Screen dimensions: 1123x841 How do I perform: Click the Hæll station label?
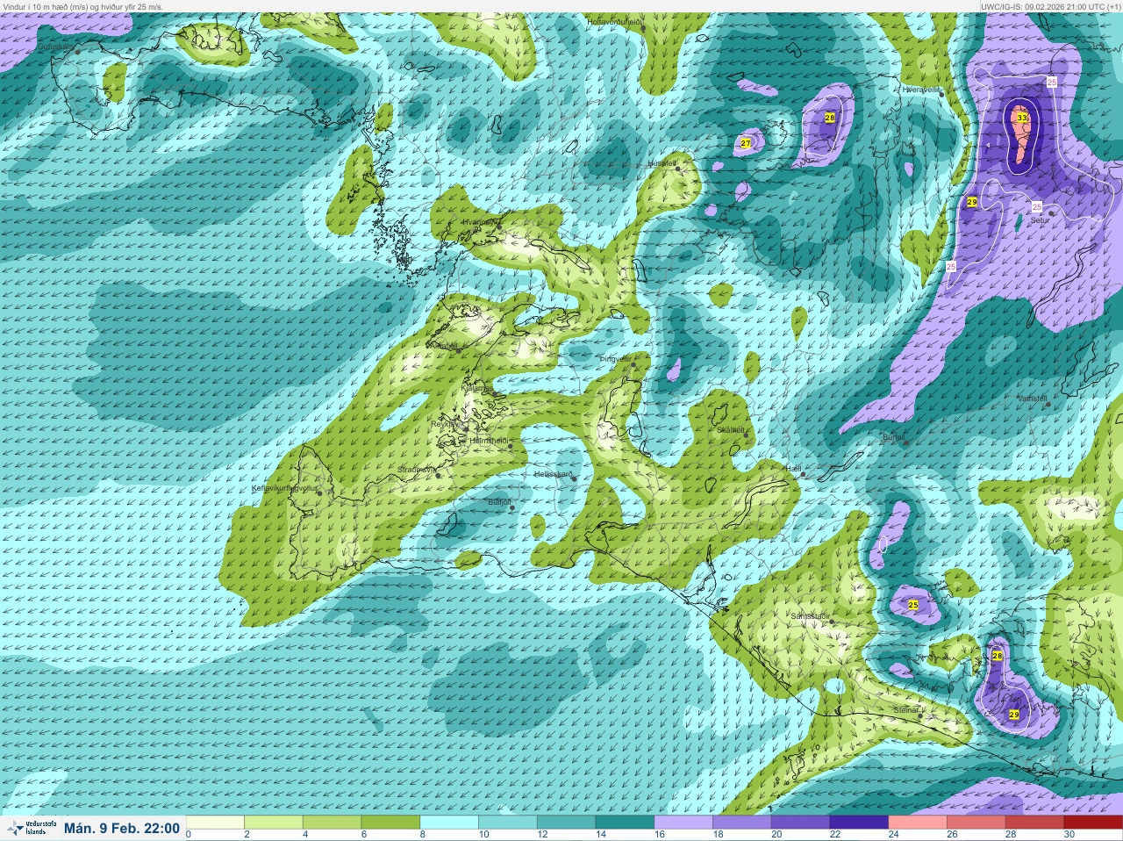click(793, 469)
